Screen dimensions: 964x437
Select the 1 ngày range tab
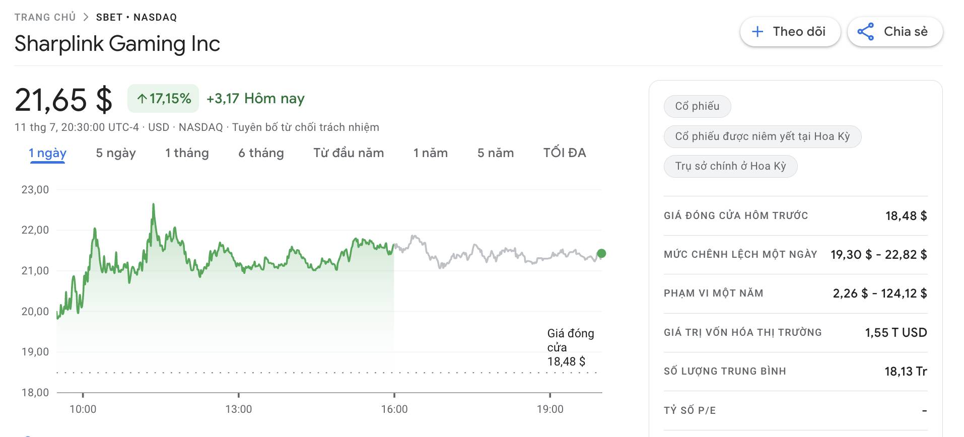(x=48, y=153)
